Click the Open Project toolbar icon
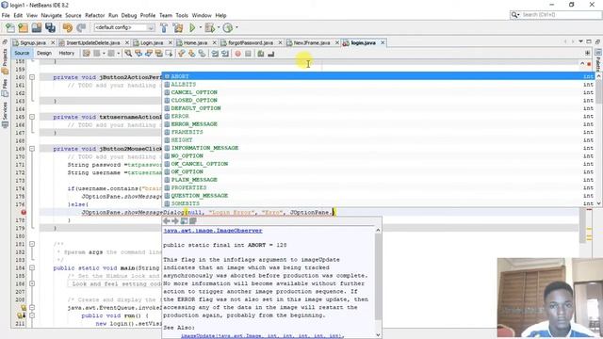The height and width of the screenshot is (339, 603). (37, 27)
